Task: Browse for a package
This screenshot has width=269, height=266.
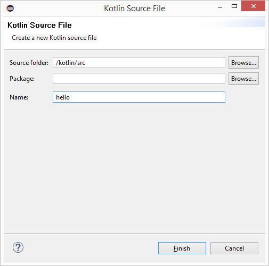Action: 243,79
